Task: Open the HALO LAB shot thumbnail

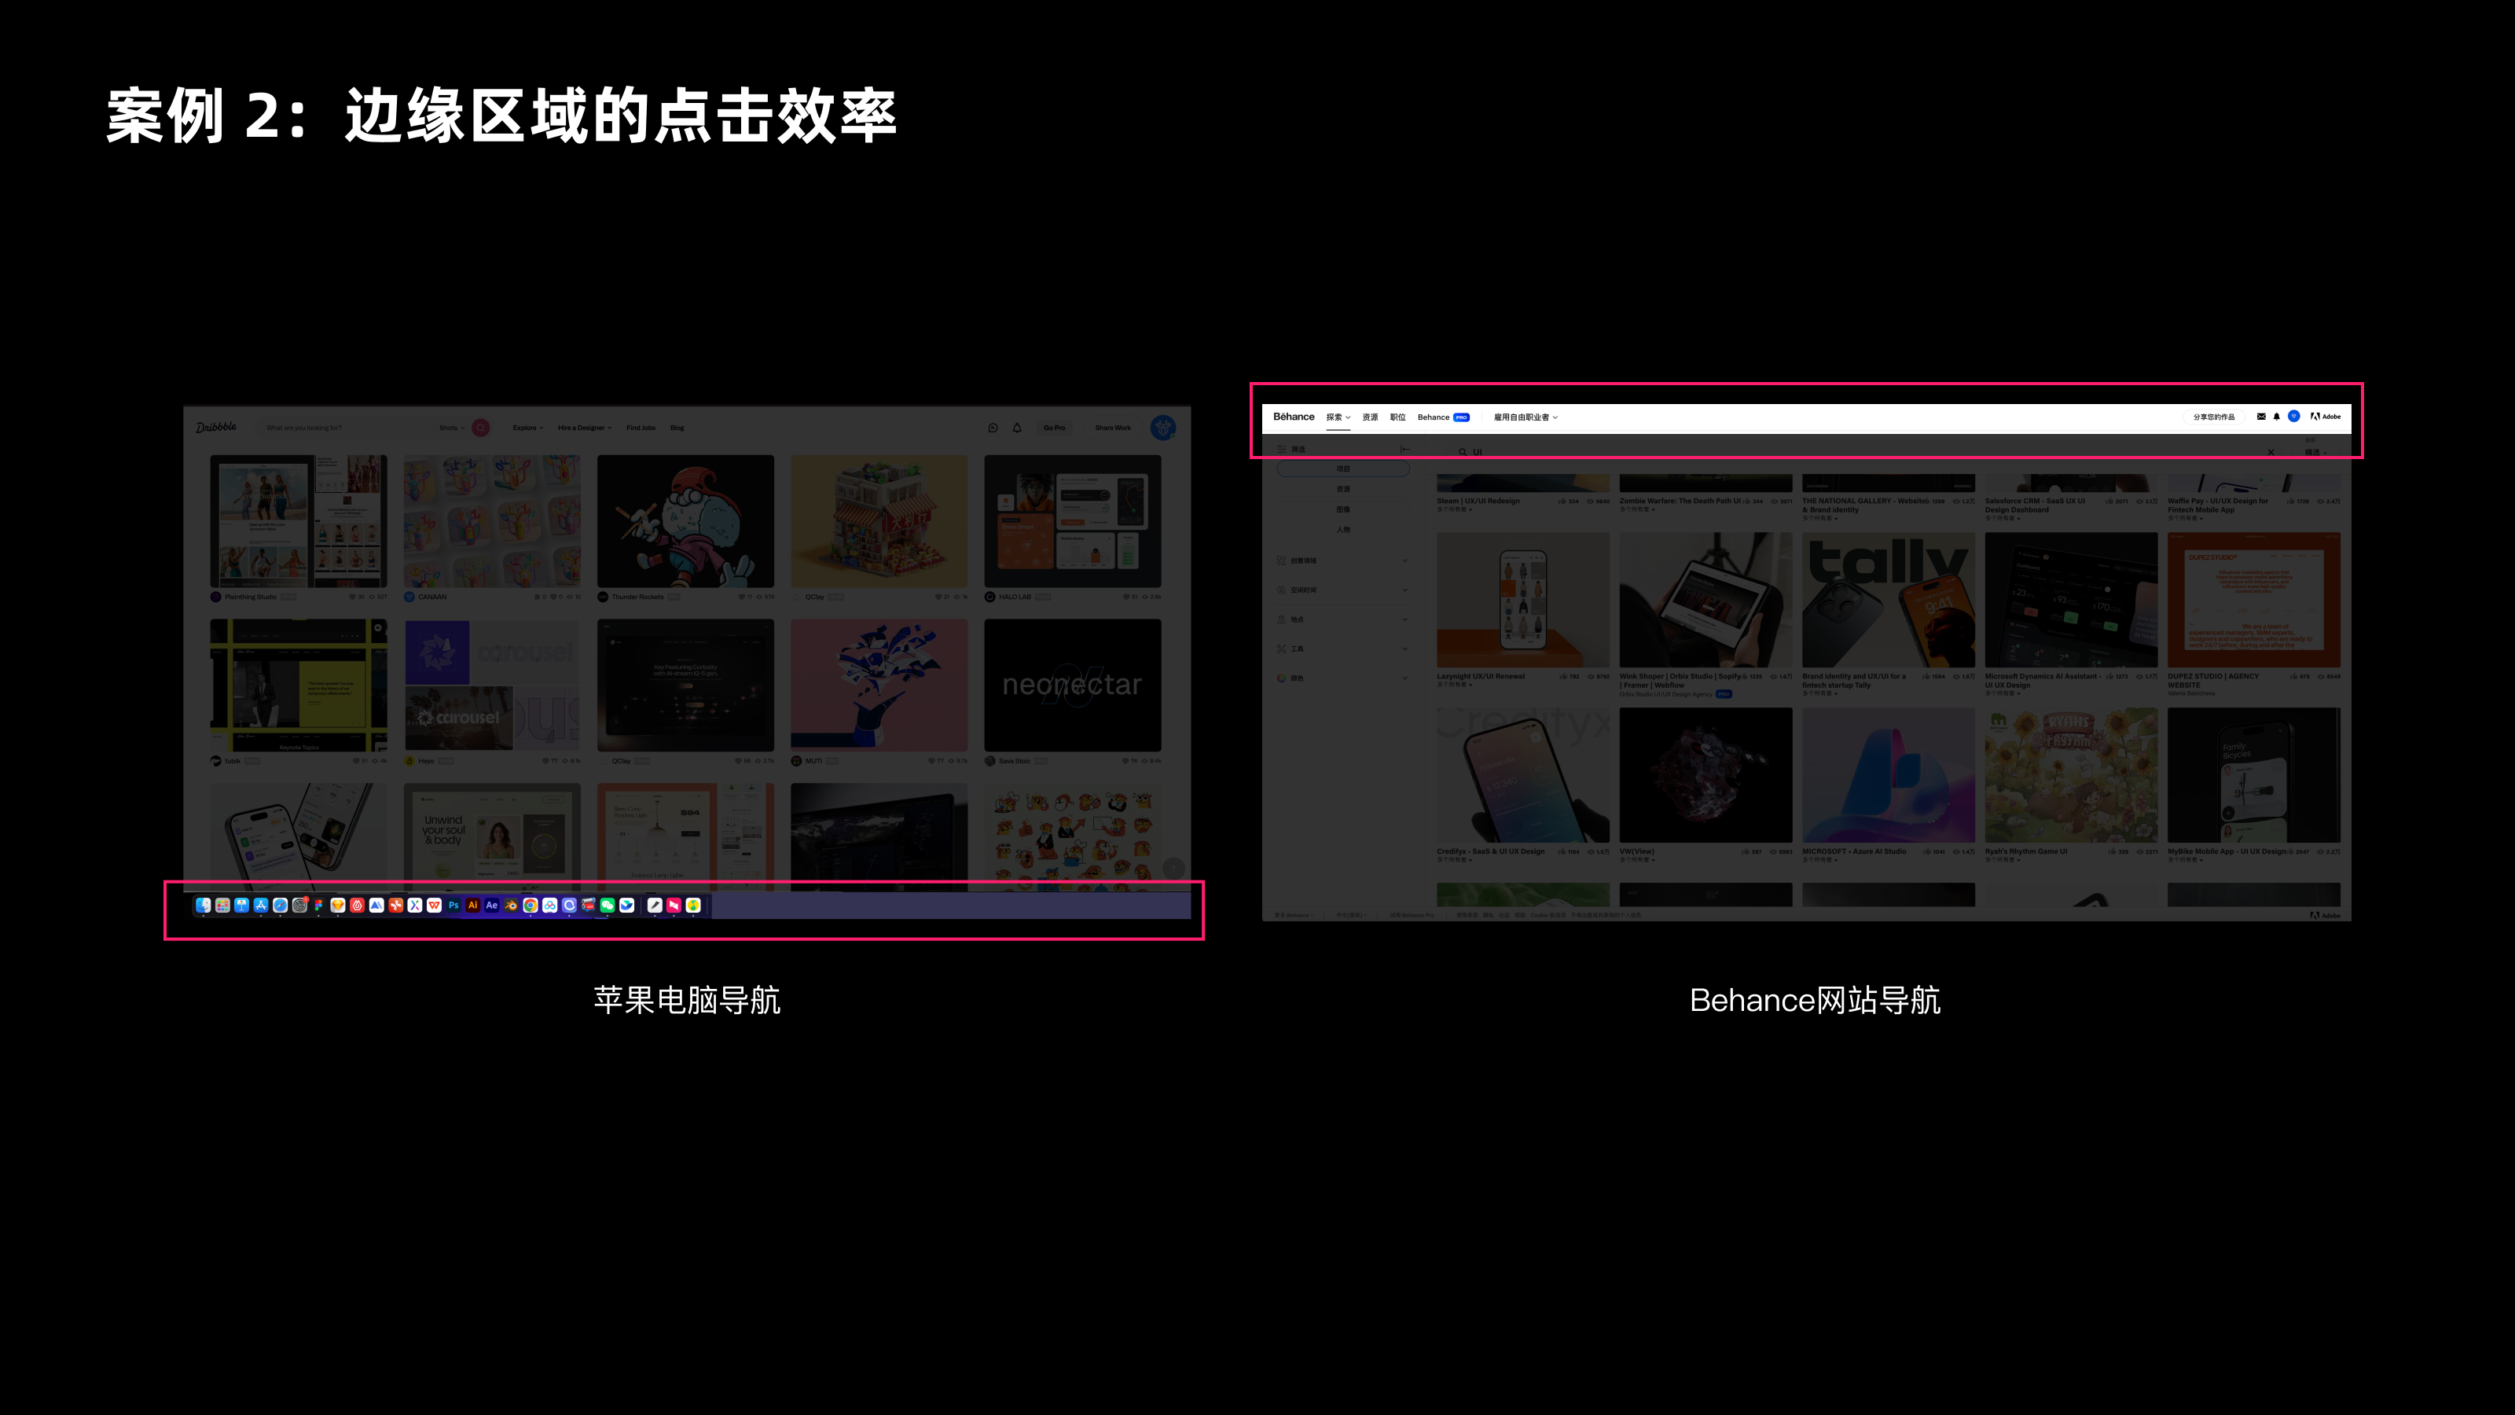Action: (x=1072, y=520)
